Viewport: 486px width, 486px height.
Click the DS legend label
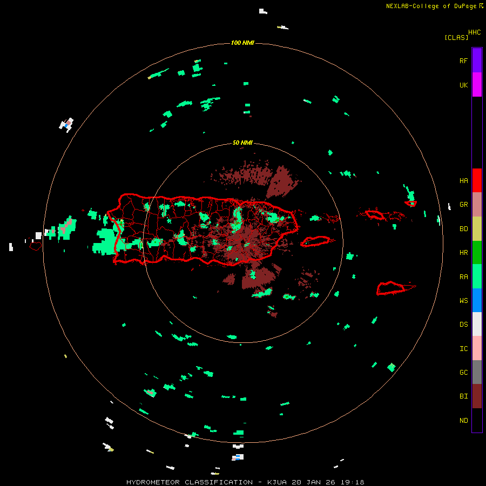tap(463, 325)
